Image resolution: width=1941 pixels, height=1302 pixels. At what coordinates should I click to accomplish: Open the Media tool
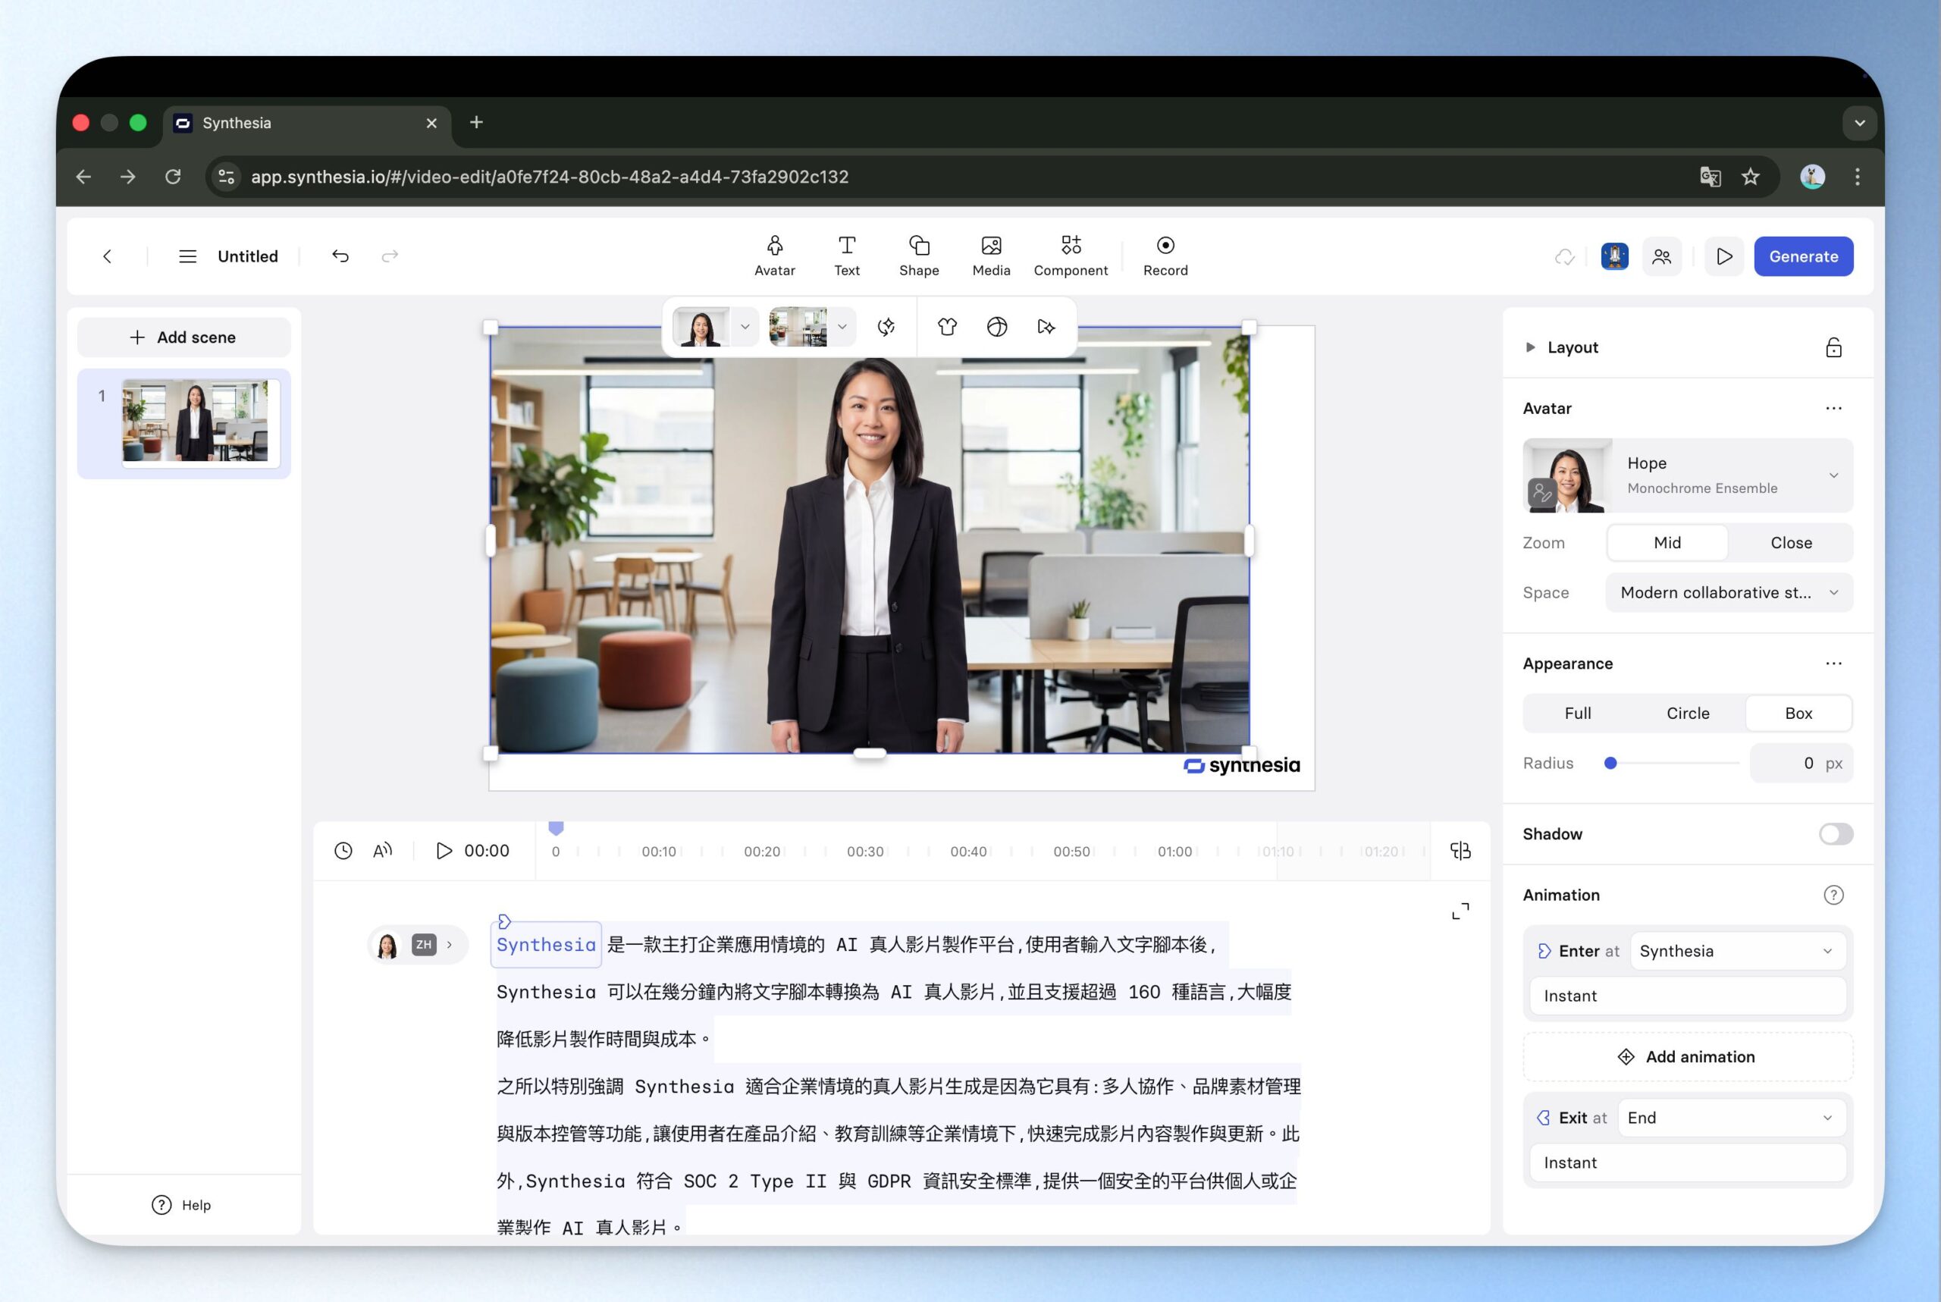pos(990,255)
